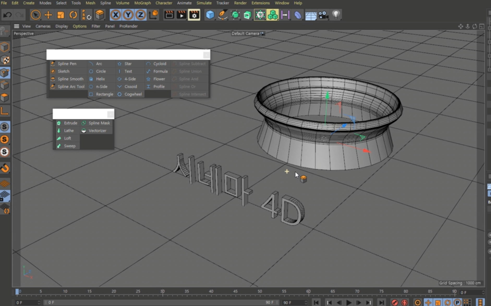The width and height of the screenshot is (491, 306).
Task: Close the spline palette window
Action: tap(206, 55)
